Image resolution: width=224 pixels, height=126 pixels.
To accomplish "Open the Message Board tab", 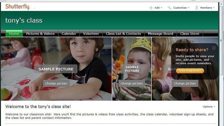I will [160, 34].
